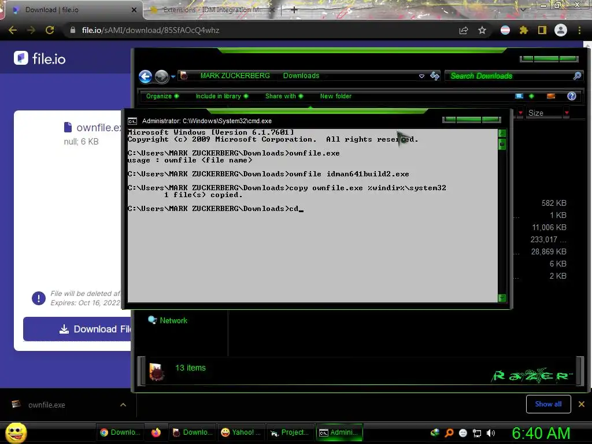The height and width of the screenshot is (444, 592).
Task: Click the search magnifier in Explorer
Action: pyautogui.click(x=577, y=76)
